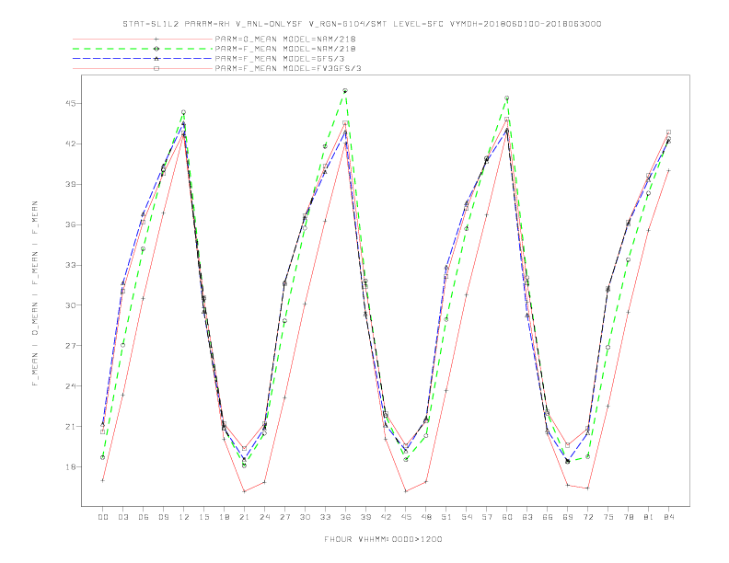Screen dimensions: 729x563
Task: Click y-axis tick label 21
Action: tap(72, 427)
